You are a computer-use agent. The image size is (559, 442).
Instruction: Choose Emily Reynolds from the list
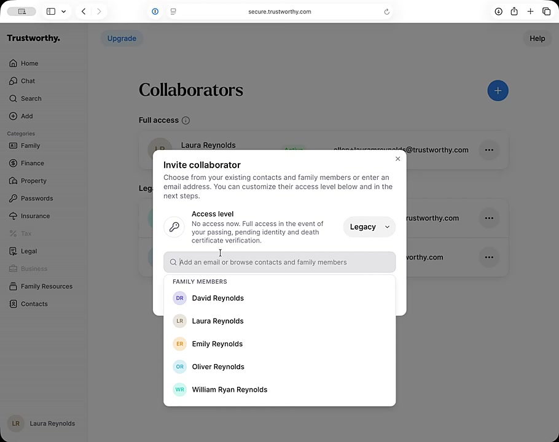click(217, 344)
